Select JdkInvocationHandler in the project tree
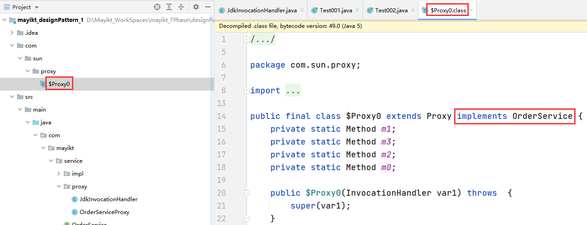587x225 pixels. 109,199
